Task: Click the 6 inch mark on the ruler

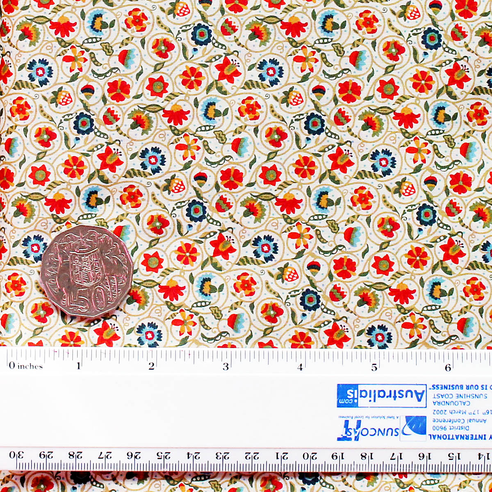Action: click(448, 367)
